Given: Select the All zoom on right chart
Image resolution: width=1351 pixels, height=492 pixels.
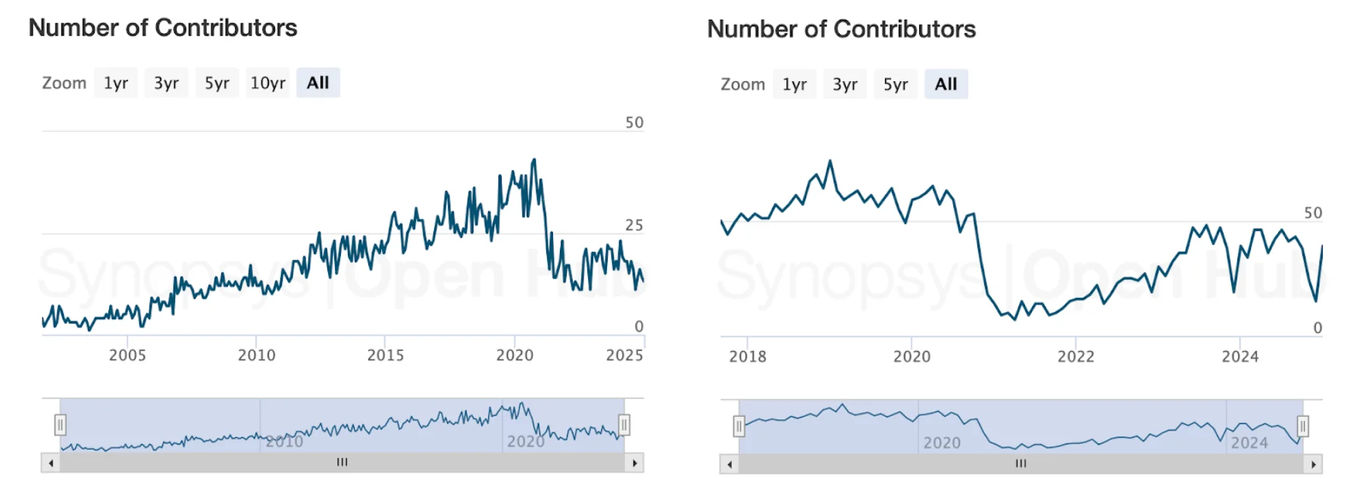Looking at the screenshot, I should coord(946,84).
